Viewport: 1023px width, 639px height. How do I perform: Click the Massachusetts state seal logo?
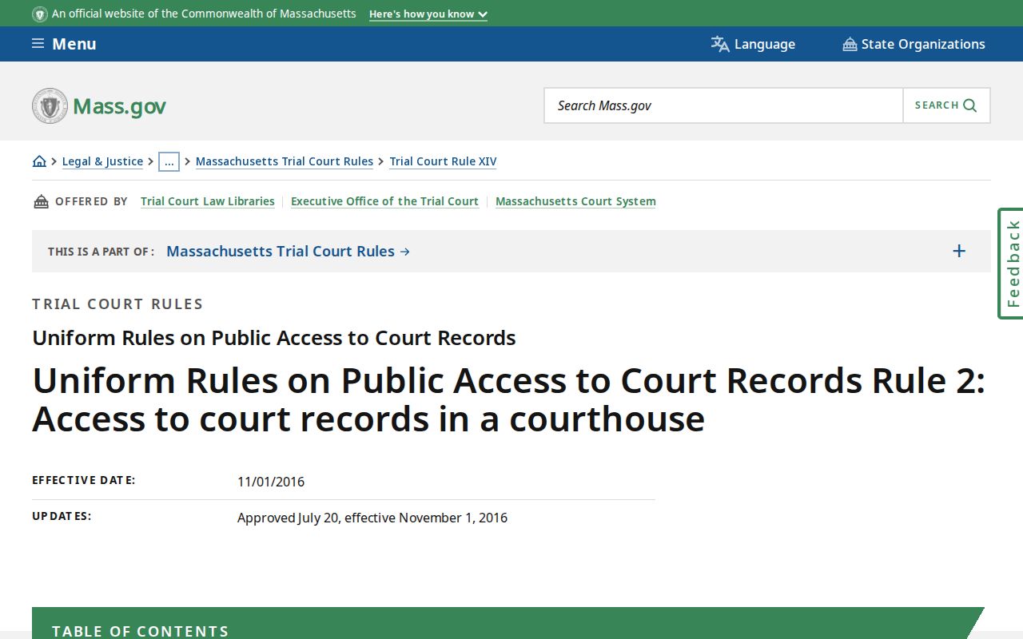click(50, 105)
